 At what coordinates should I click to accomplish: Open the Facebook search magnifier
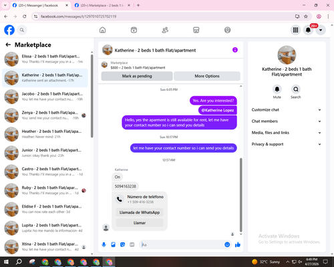click(22, 30)
